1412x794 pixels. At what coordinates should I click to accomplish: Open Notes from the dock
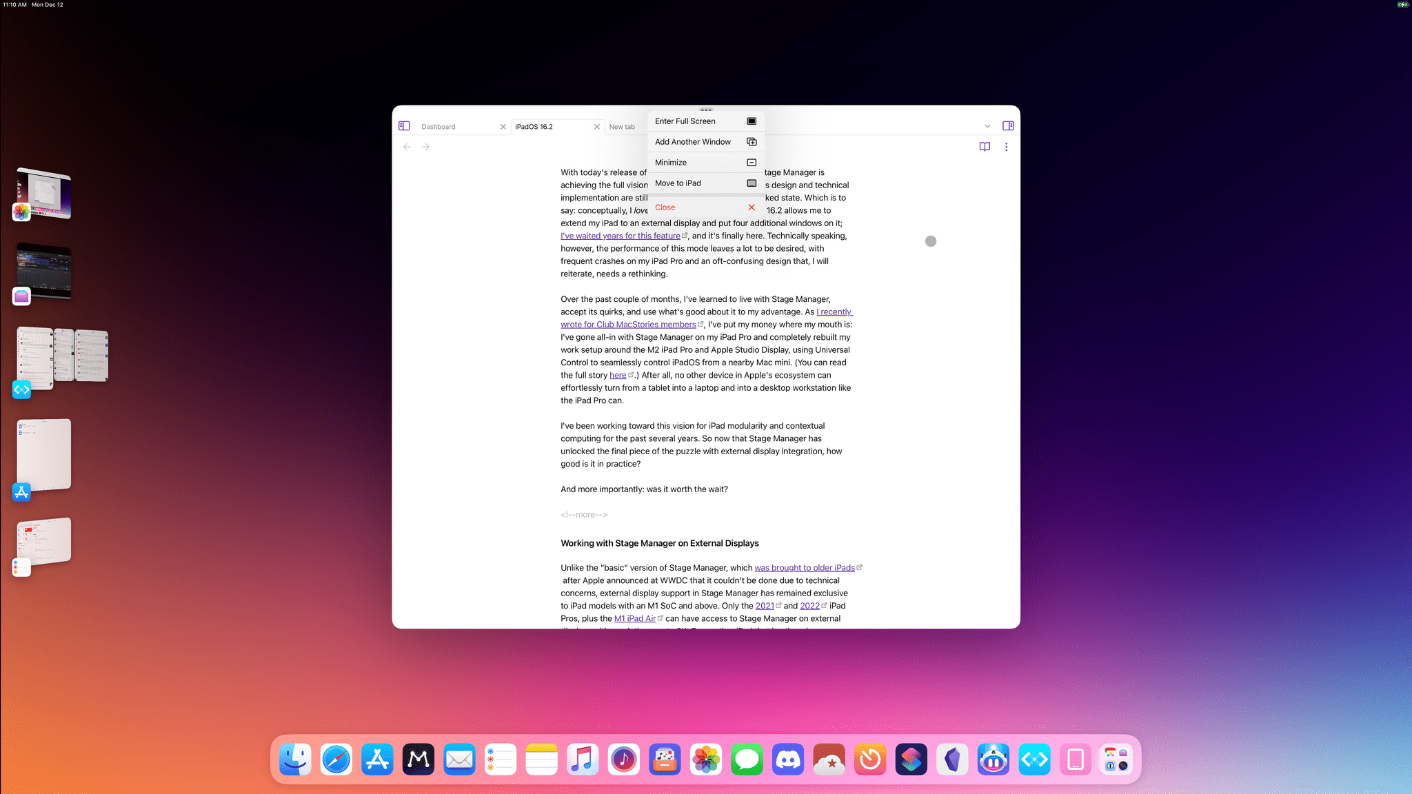(541, 760)
